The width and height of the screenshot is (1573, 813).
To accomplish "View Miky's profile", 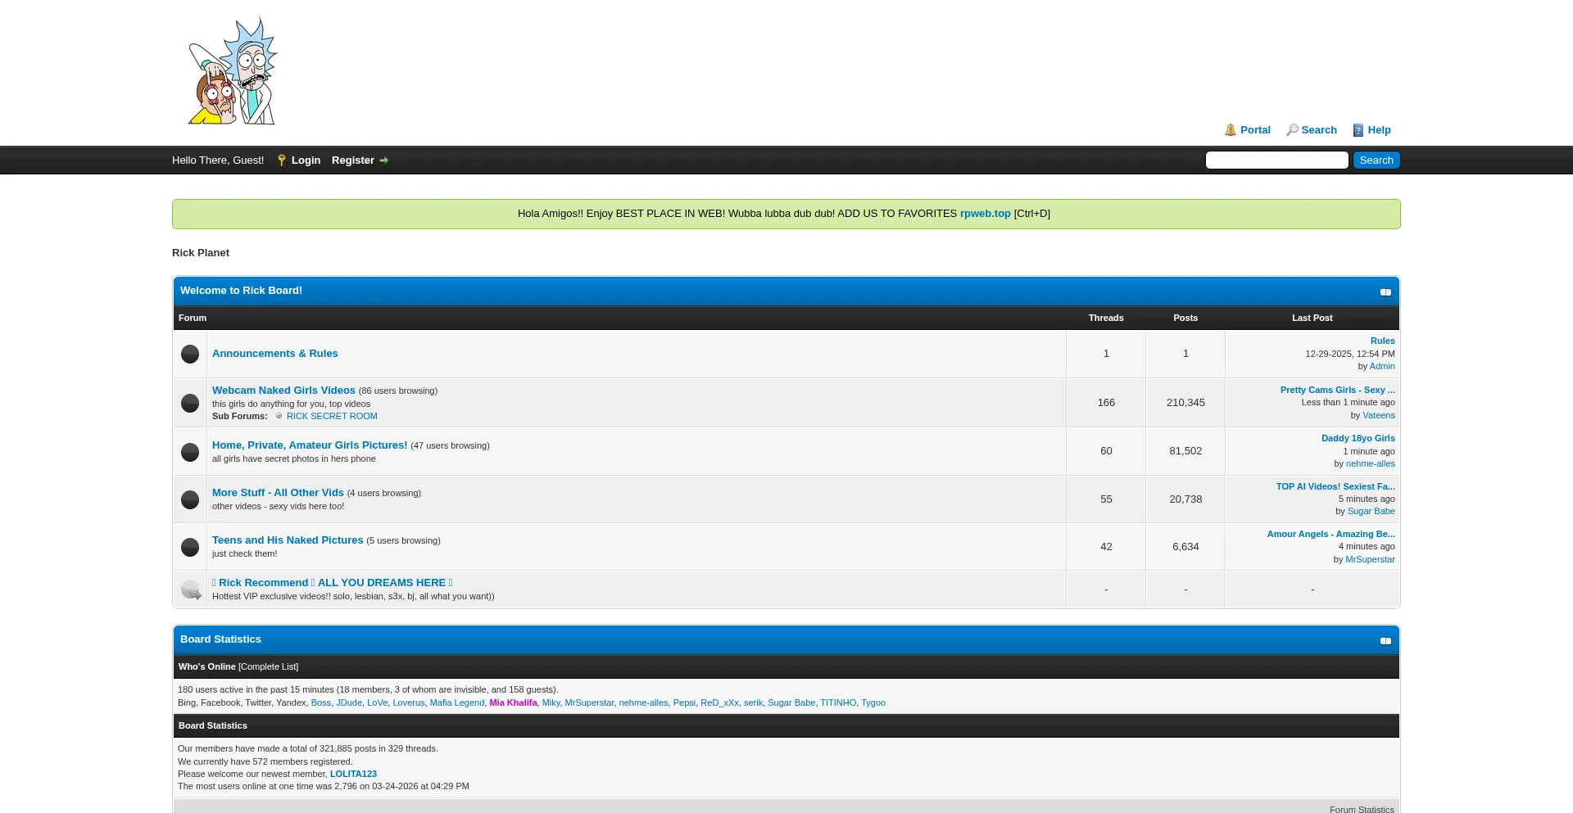I will pyautogui.click(x=551, y=702).
